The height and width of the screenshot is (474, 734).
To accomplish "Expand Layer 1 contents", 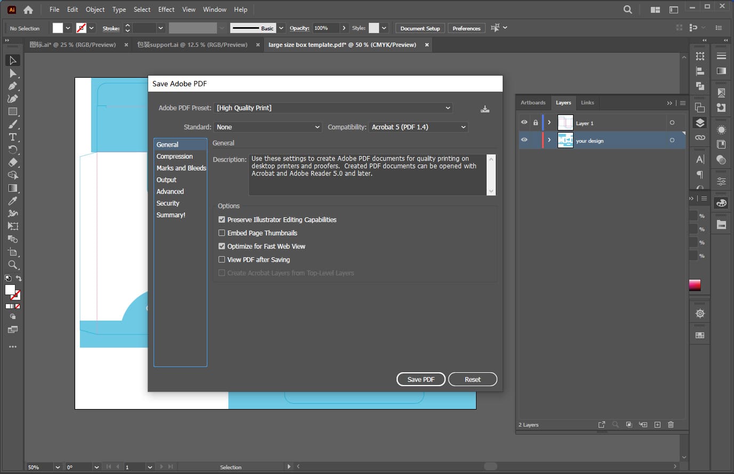I will pyautogui.click(x=550, y=122).
